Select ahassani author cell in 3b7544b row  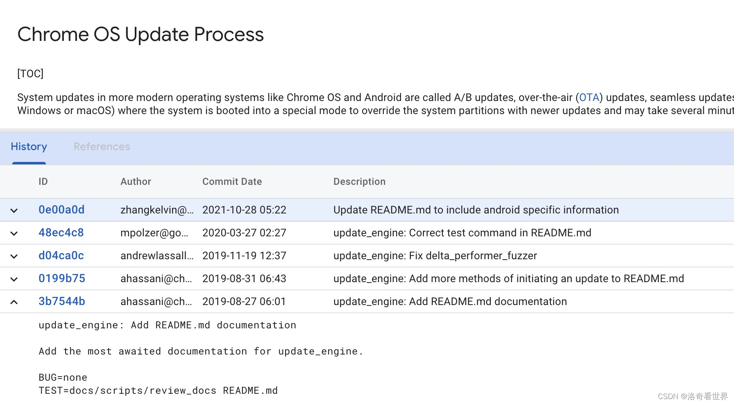coord(156,301)
